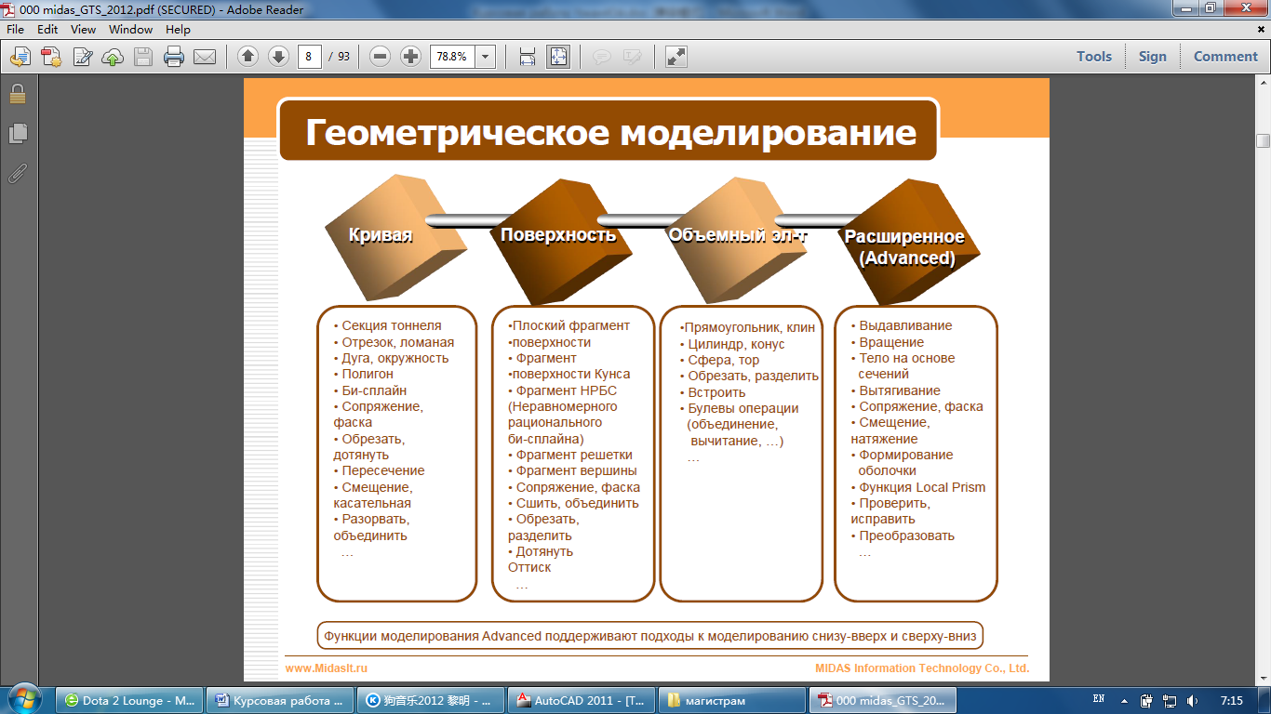Open the View menu

[x=83, y=30]
